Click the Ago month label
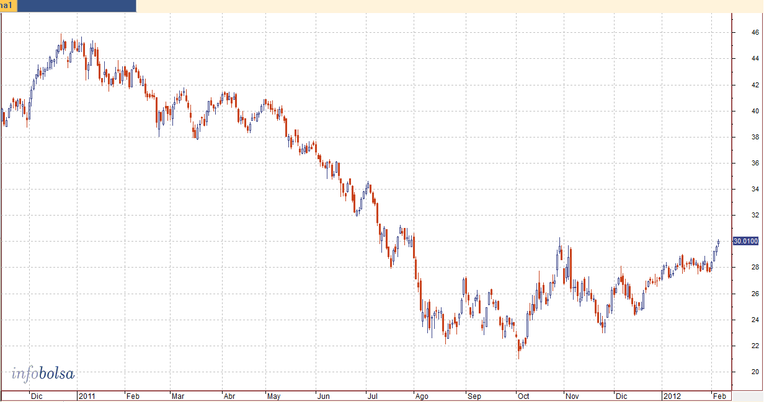This screenshot has width=764, height=402. pyautogui.click(x=422, y=395)
